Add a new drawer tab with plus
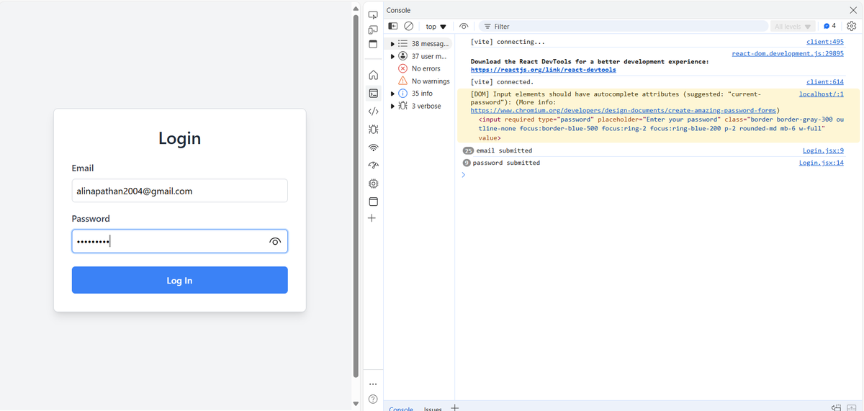This screenshot has width=864, height=411. [x=454, y=407]
